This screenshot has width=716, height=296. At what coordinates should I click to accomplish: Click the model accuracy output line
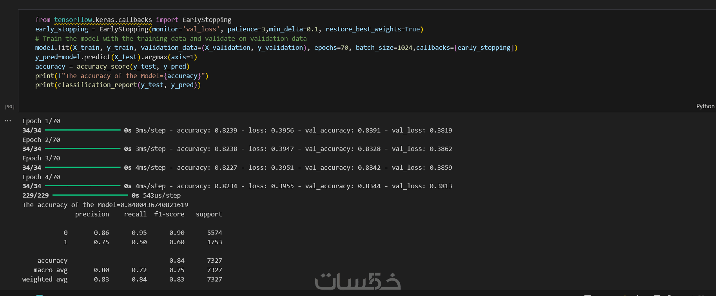coord(105,205)
